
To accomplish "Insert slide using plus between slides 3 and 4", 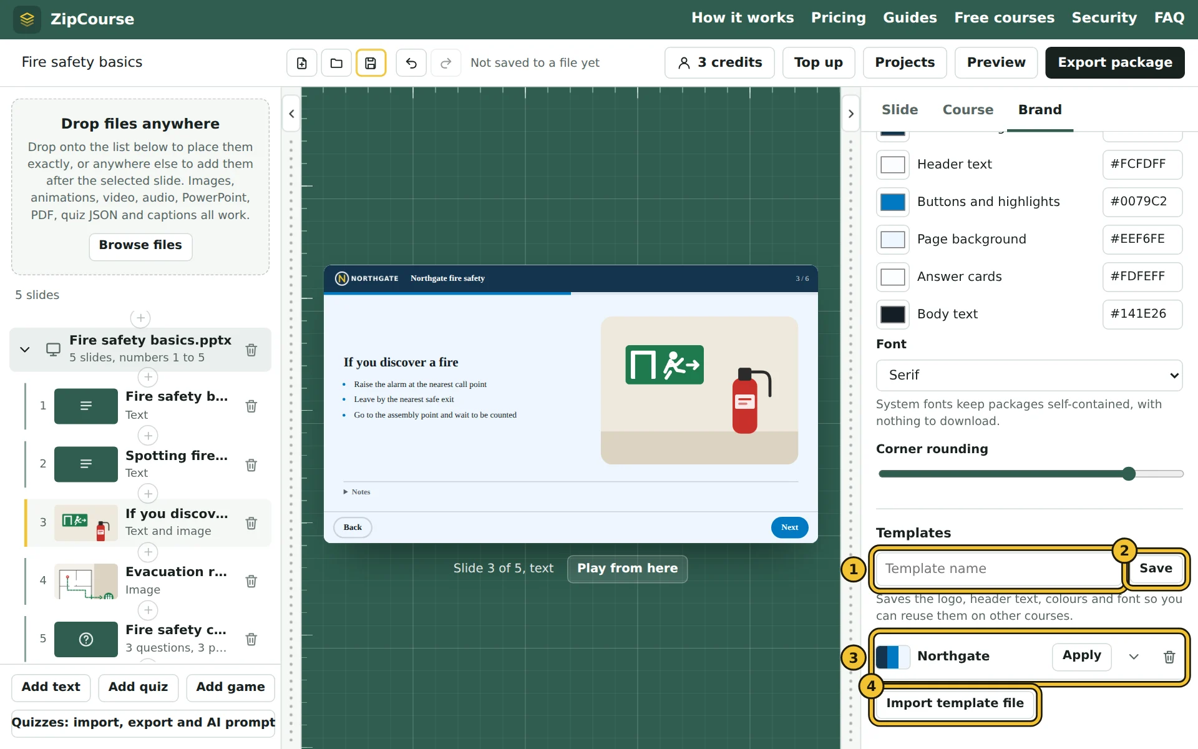I will tap(148, 552).
